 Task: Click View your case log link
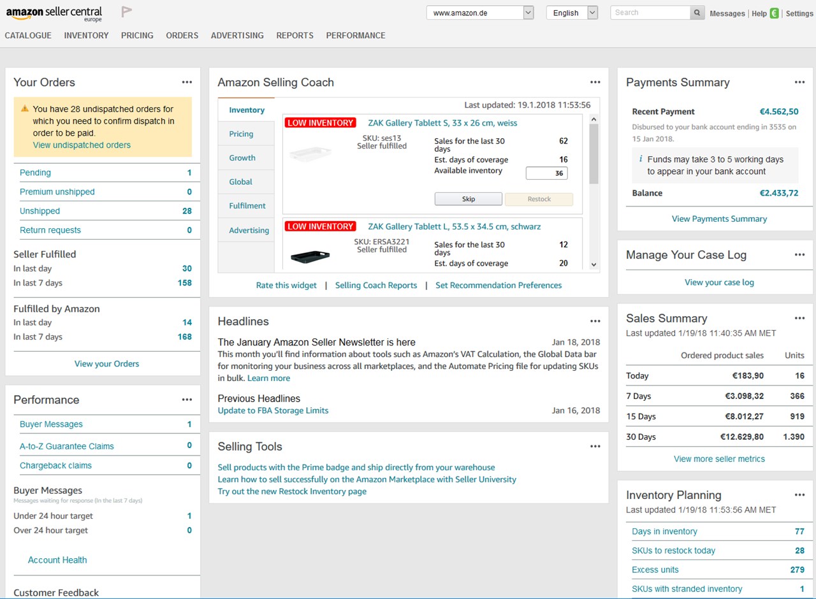pyautogui.click(x=719, y=282)
